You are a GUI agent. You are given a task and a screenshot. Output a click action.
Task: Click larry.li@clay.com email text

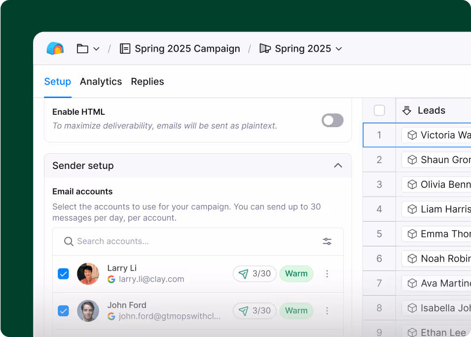pos(151,279)
